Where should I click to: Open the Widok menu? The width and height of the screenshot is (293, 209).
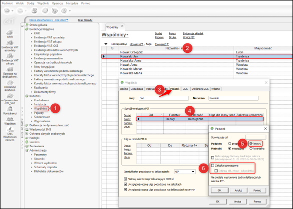(19, 3)
